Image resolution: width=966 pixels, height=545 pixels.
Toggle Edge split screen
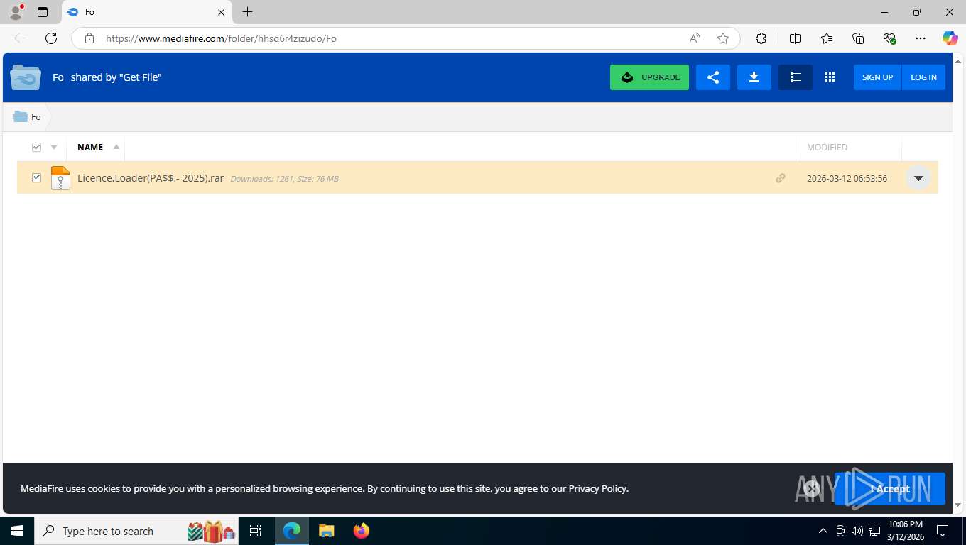click(x=795, y=38)
